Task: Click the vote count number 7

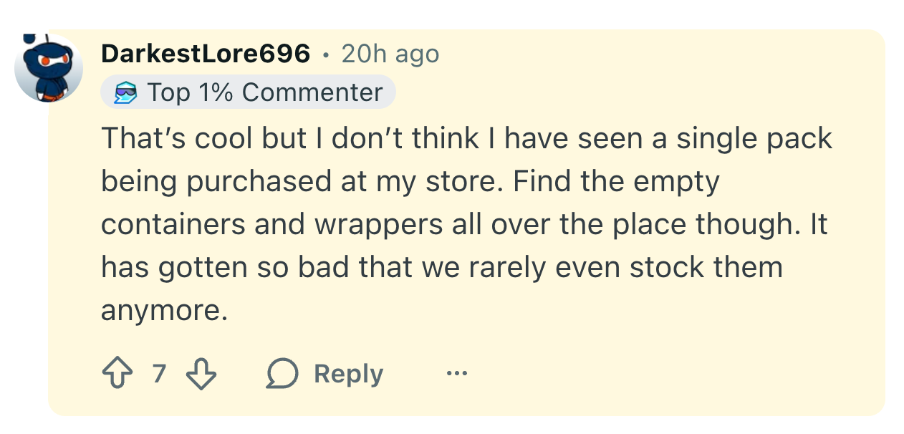Action: tap(159, 374)
